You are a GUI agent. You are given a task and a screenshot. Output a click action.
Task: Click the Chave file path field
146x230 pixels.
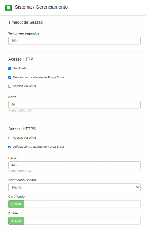click(82, 221)
